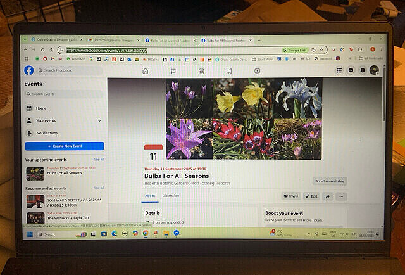Click the Search Facebook box
This screenshot has width=405, height=275.
70,70
